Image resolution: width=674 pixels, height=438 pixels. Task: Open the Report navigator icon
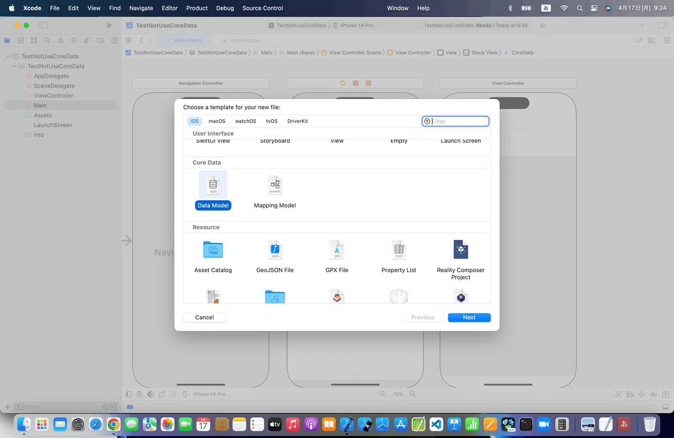coord(114,40)
